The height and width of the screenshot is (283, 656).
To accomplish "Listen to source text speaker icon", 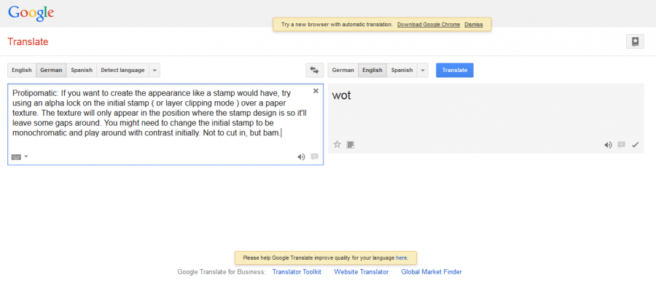I will tap(301, 157).
